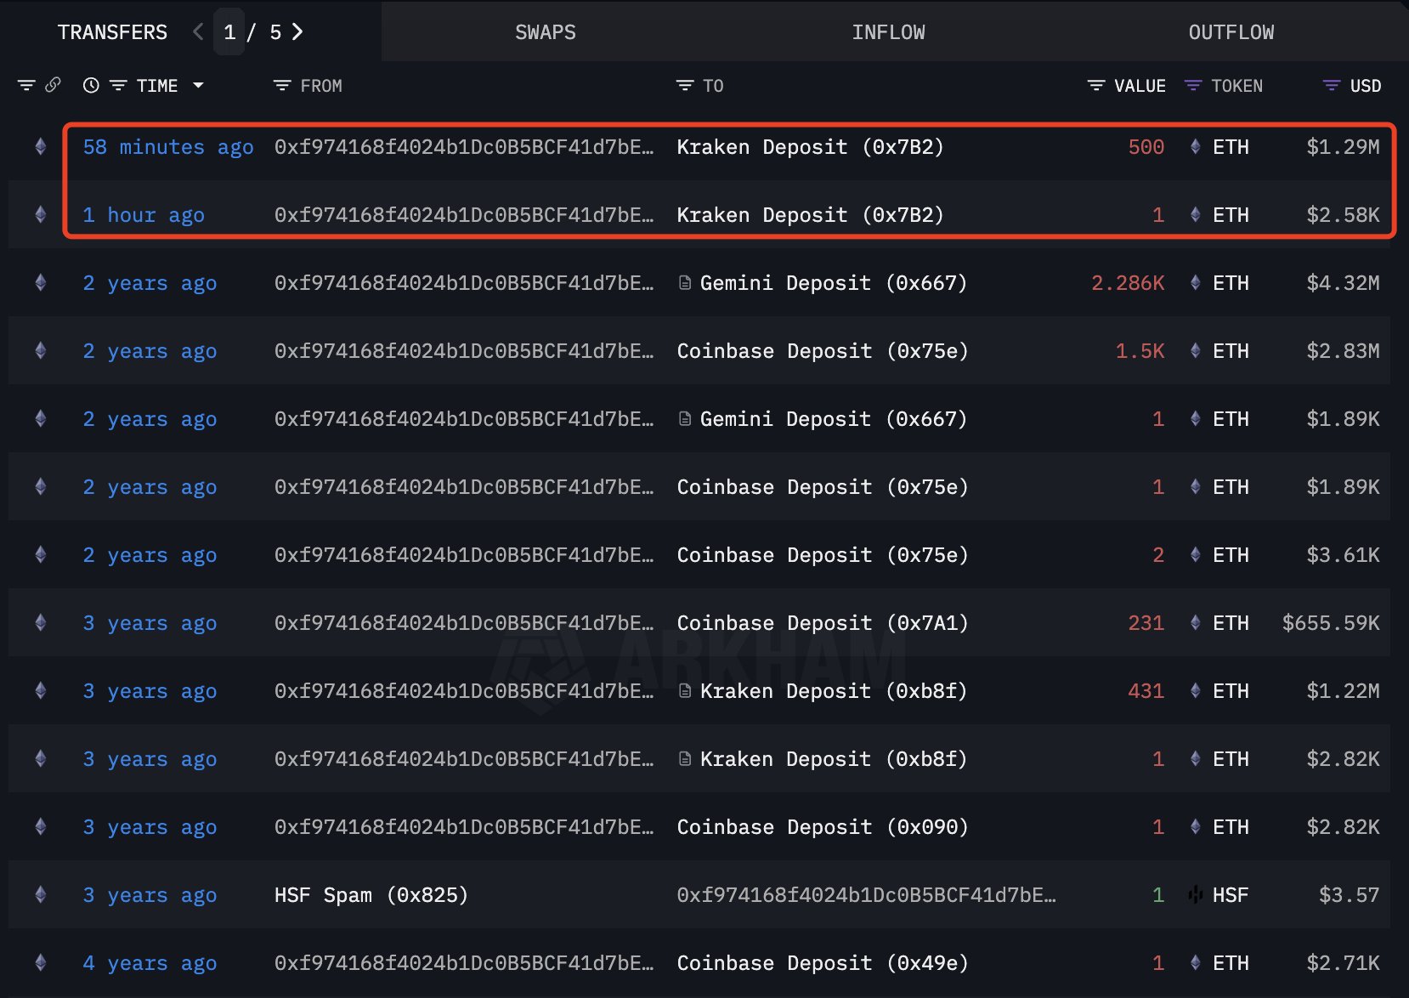Click the TO column filter icon
The height and width of the screenshot is (998, 1409).
[x=685, y=85]
